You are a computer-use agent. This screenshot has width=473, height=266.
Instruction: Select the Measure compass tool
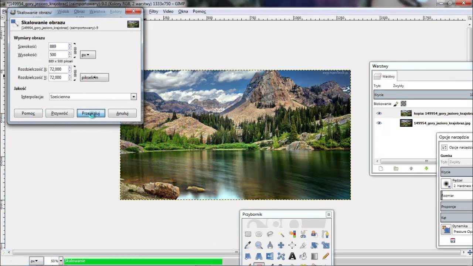pos(270,245)
